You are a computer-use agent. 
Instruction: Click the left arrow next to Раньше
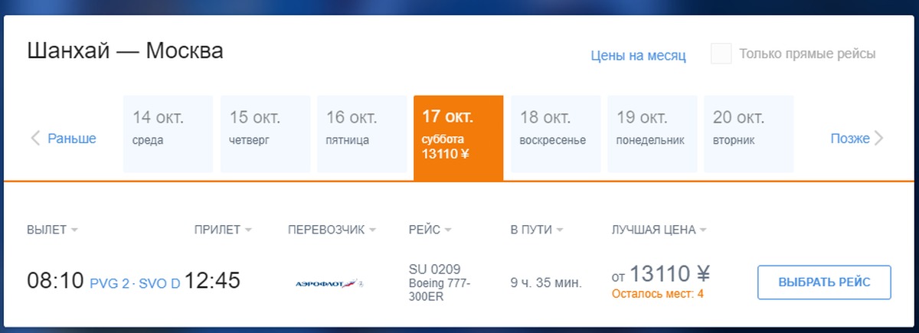click(35, 139)
